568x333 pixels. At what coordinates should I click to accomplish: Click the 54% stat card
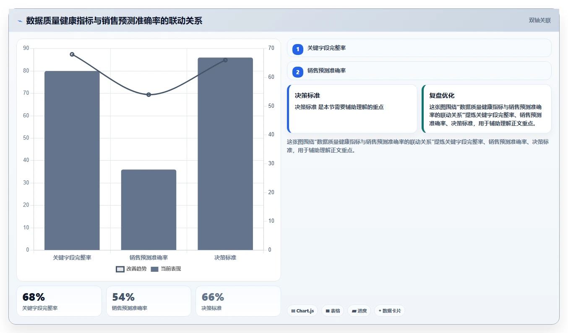[x=149, y=301]
